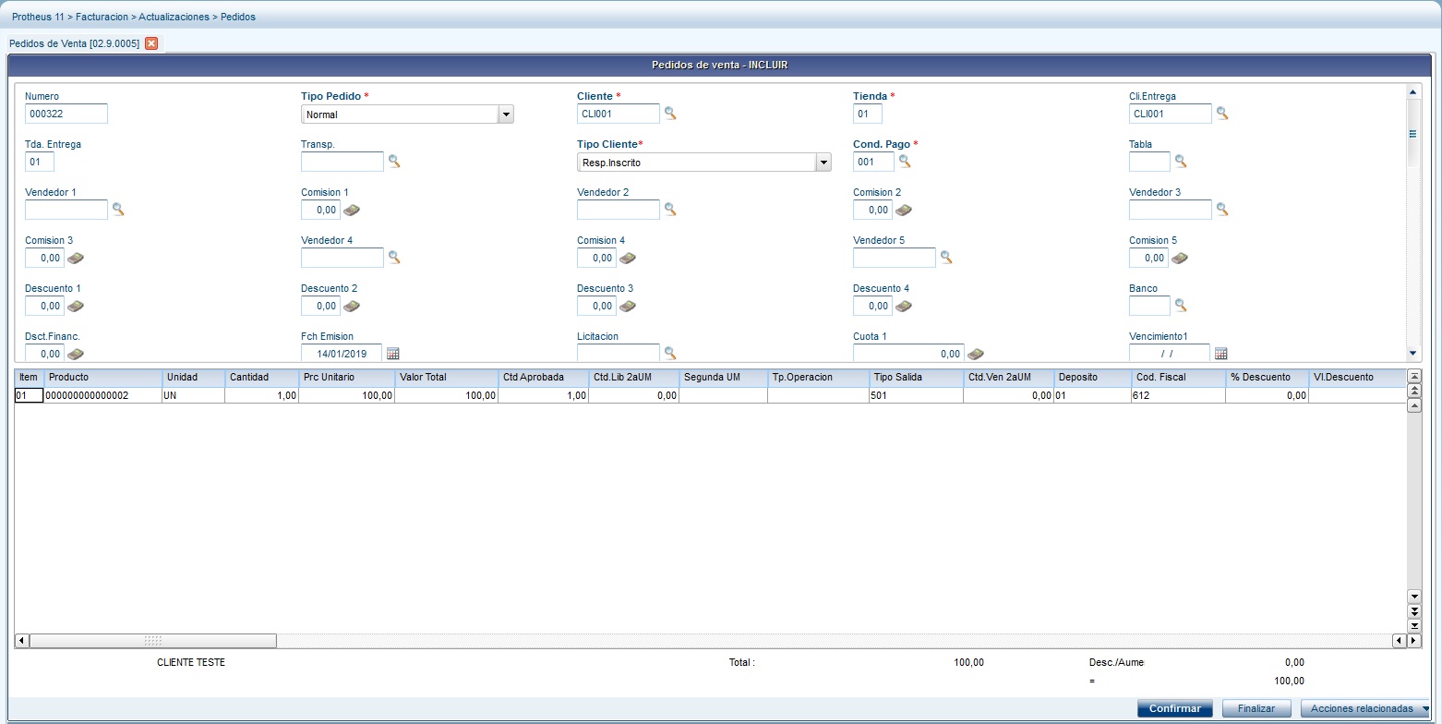Click the Confirmar button
This screenshot has height=724, width=1442.
coord(1174,708)
